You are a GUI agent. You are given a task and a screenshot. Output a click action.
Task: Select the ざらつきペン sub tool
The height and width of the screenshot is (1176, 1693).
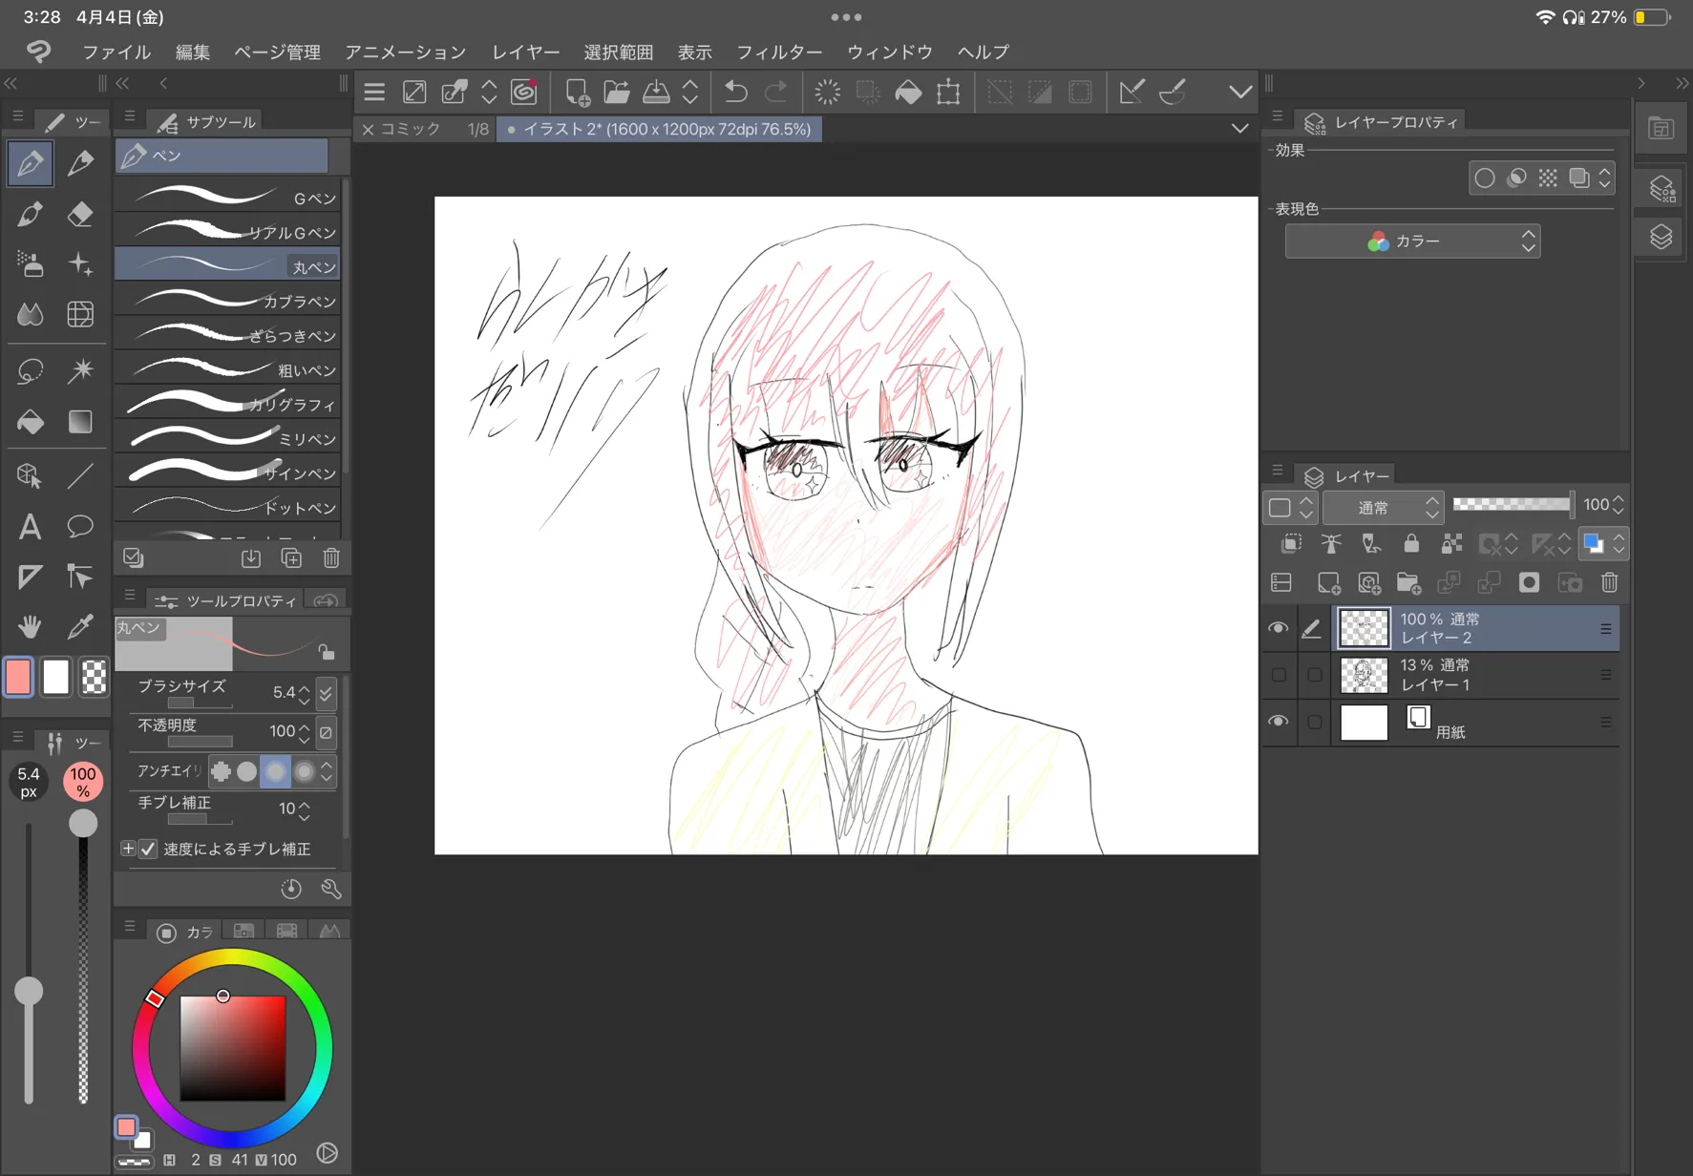click(227, 335)
